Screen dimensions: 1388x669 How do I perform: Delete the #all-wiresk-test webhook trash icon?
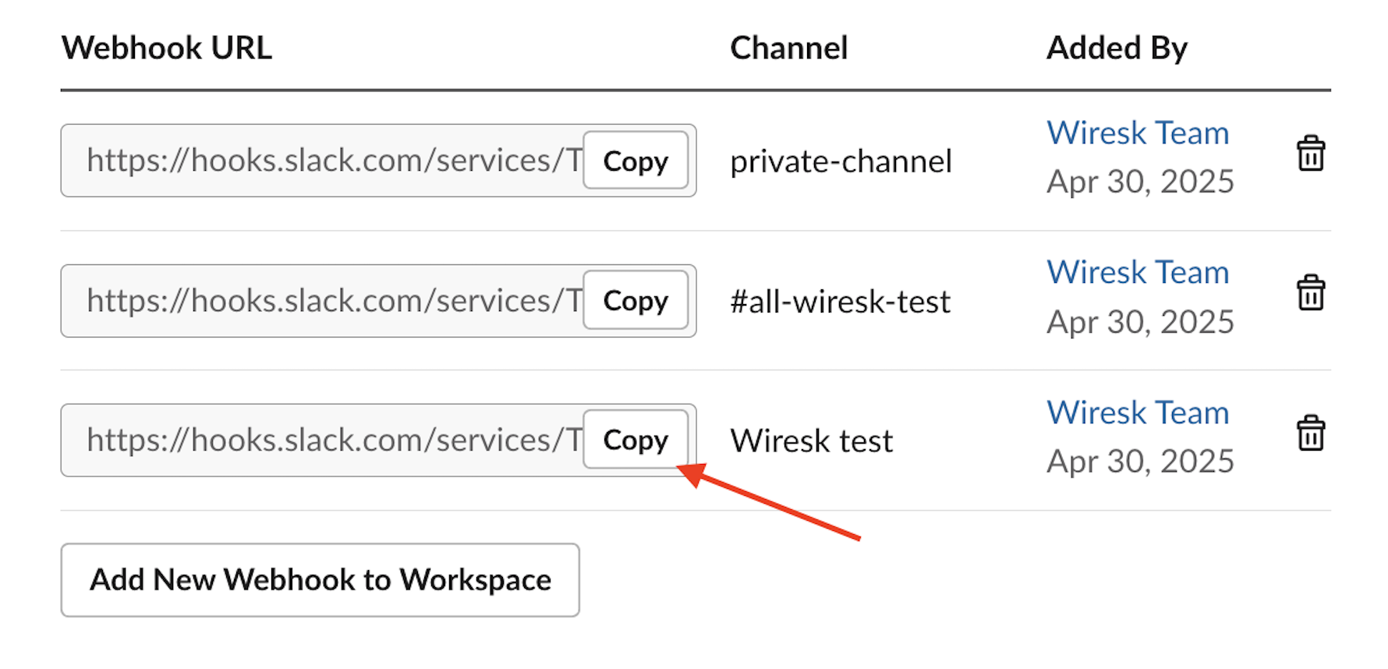1311,293
